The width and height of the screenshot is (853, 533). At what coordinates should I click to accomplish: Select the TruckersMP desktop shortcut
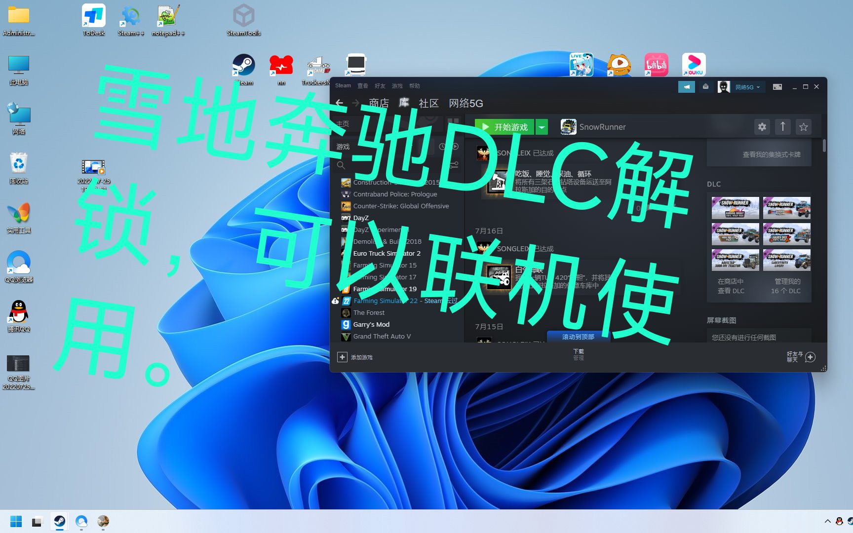[318, 70]
